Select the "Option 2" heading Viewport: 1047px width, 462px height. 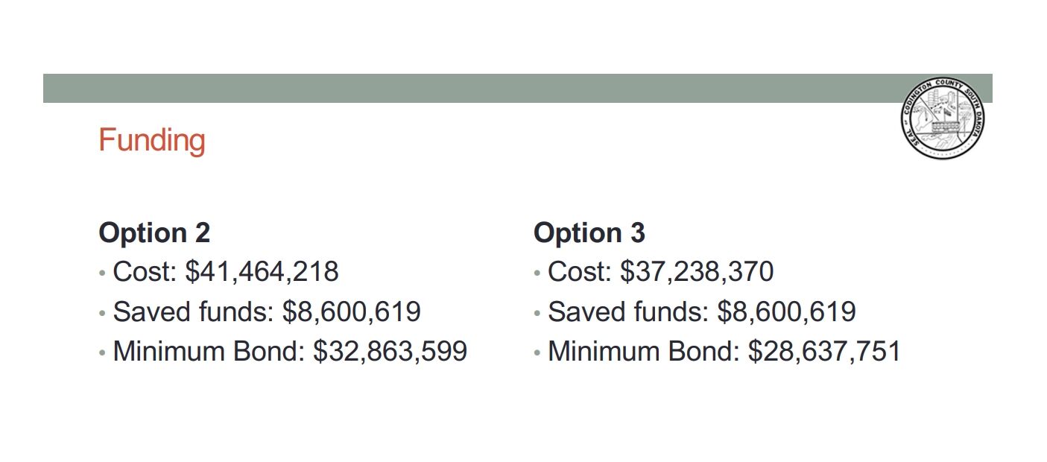pyautogui.click(x=154, y=233)
